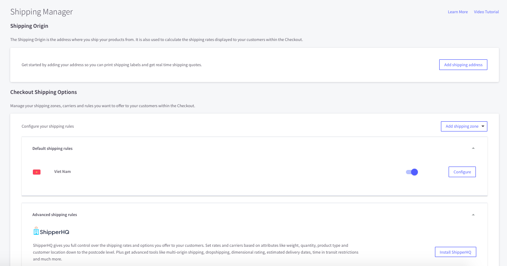Configure the Viet Nam shipping zone
This screenshot has width=507, height=266.
(462, 172)
